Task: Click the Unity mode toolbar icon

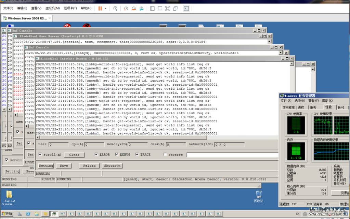Action: [x=176, y=9]
